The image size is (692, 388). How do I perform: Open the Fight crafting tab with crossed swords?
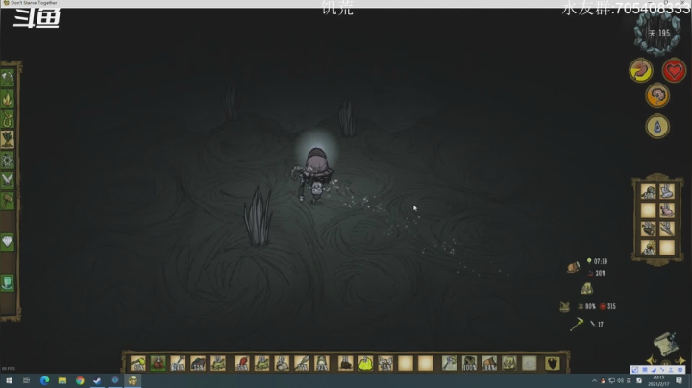point(8,181)
